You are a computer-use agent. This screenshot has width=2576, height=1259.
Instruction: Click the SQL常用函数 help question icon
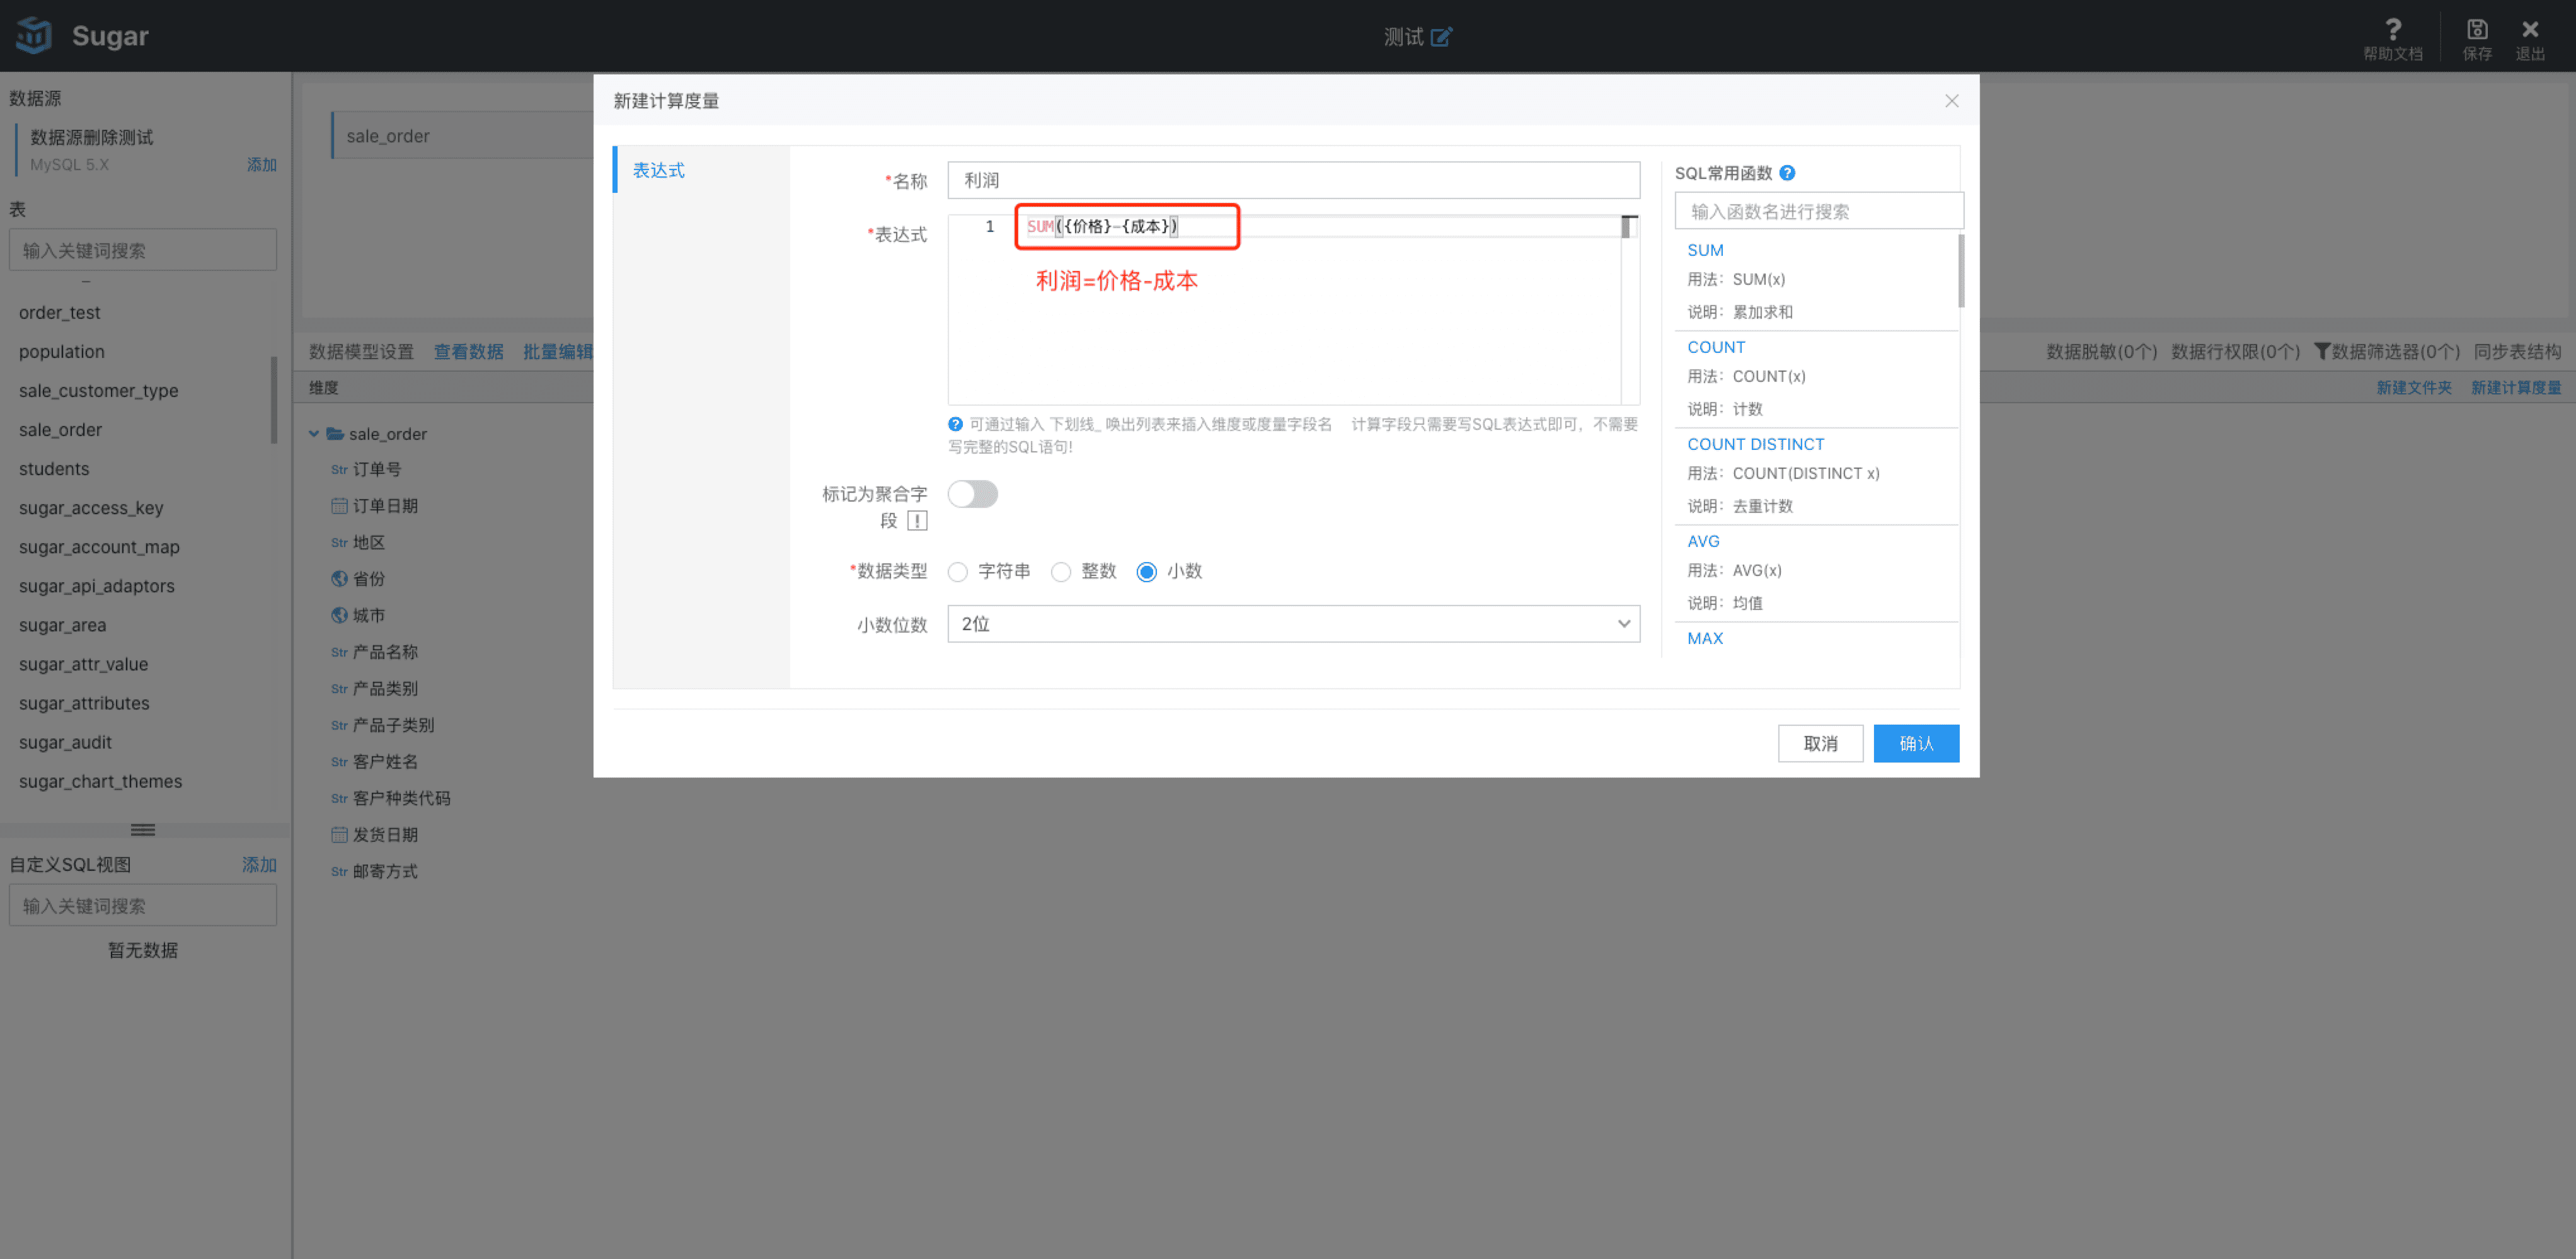point(1787,173)
